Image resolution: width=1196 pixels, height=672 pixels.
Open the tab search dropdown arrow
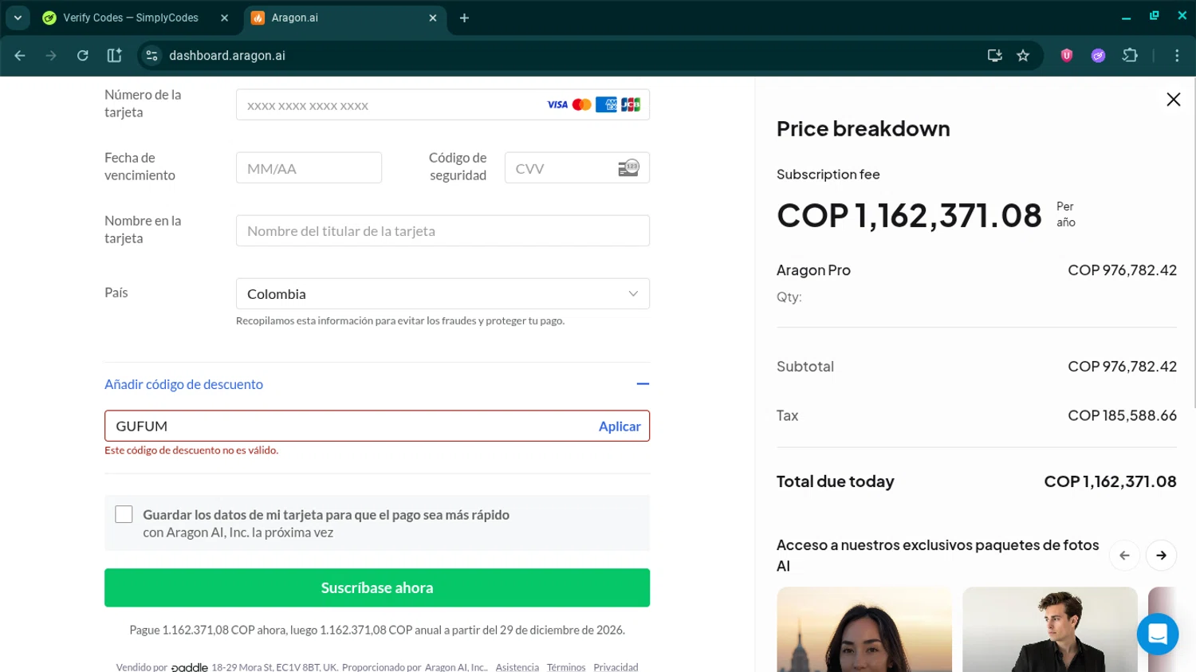click(x=18, y=18)
